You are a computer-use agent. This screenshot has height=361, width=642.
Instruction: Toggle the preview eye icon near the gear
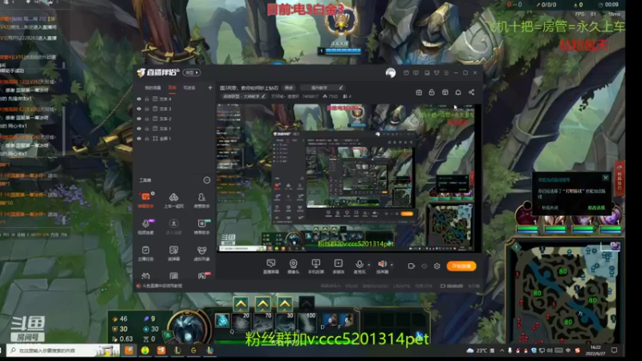coord(425,266)
